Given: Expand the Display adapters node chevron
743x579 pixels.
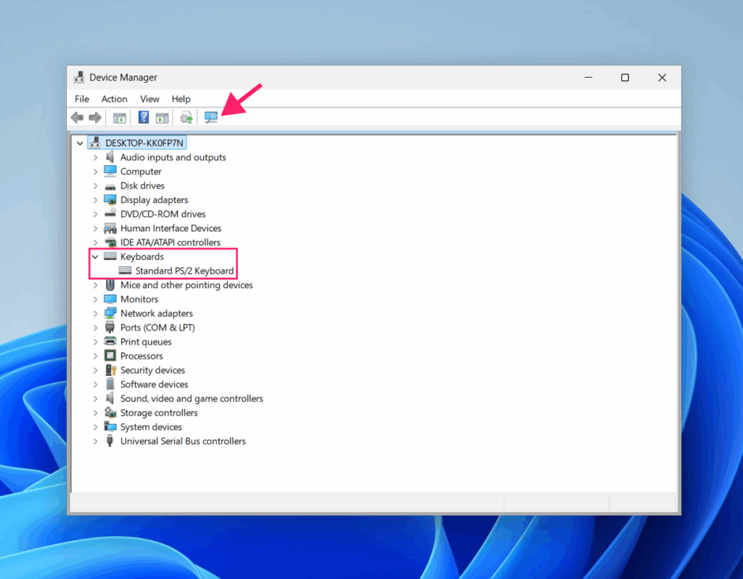Looking at the screenshot, I should (x=95, y=200).
